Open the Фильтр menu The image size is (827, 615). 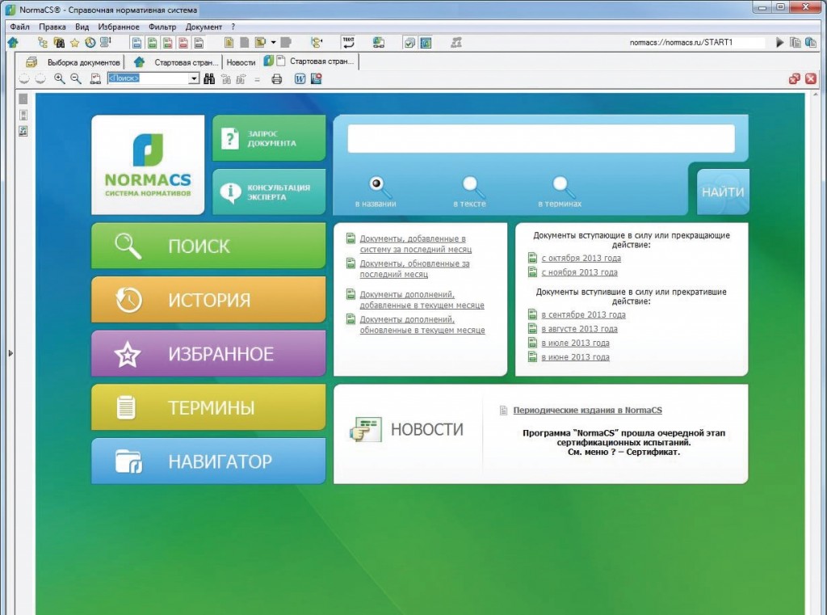(162, 27)
